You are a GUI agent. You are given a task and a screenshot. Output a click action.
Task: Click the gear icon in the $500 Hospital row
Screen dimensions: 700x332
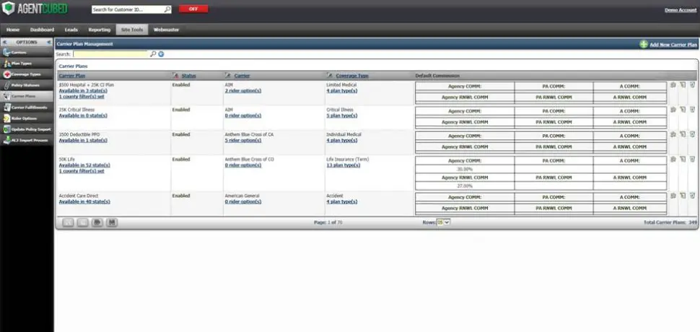[673, 84]
